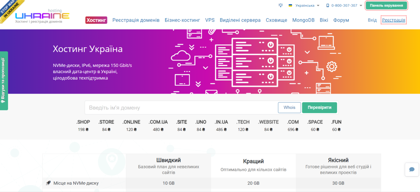The image size is (420, 192).
Task: Click the 20 GB cell
Action: 253,183
